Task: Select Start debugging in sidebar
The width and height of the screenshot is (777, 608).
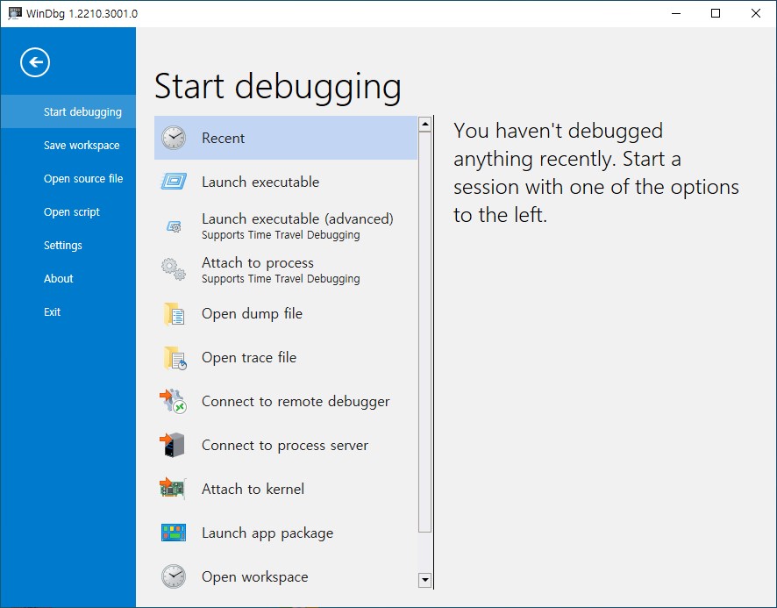Action: (x=68, y=111)
